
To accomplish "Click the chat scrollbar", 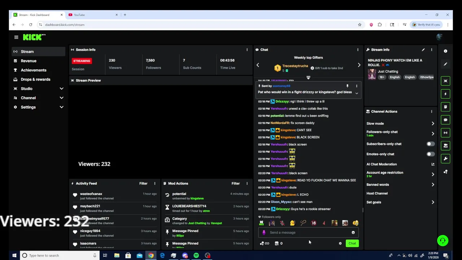I will point(362,210).
